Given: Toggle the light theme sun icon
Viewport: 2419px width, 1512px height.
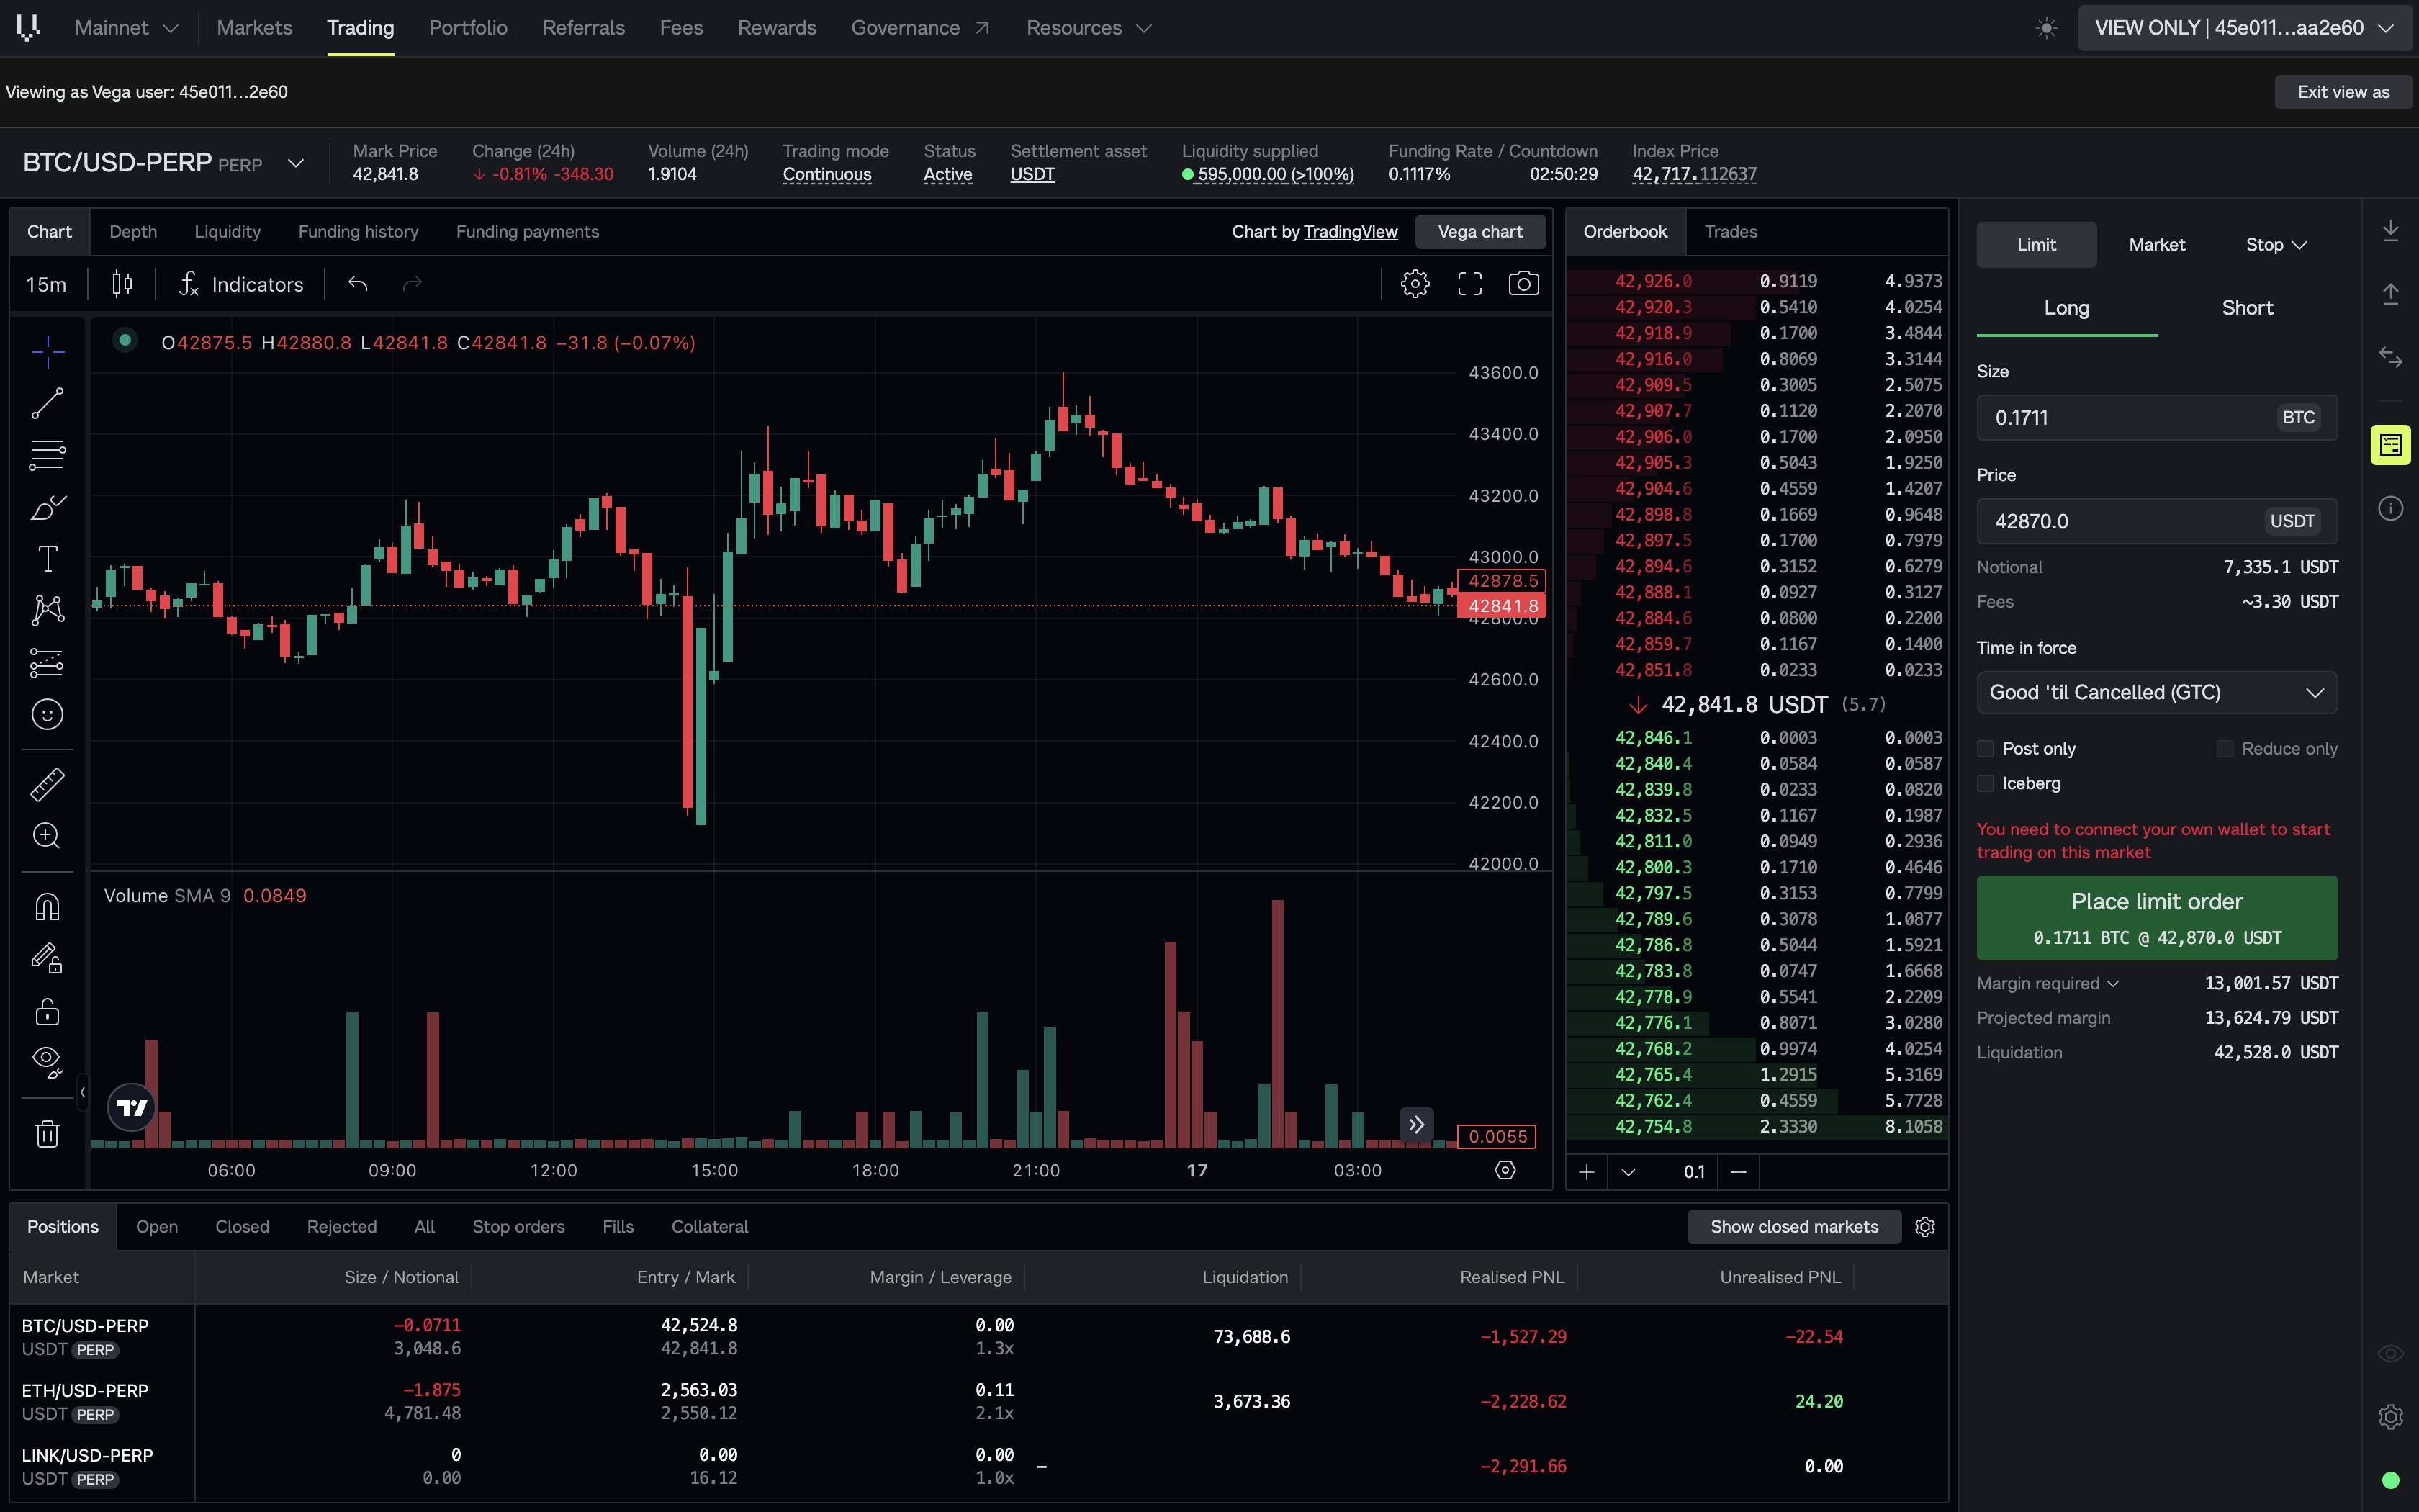Looking at the screenshot, I should click(2046, 28).
